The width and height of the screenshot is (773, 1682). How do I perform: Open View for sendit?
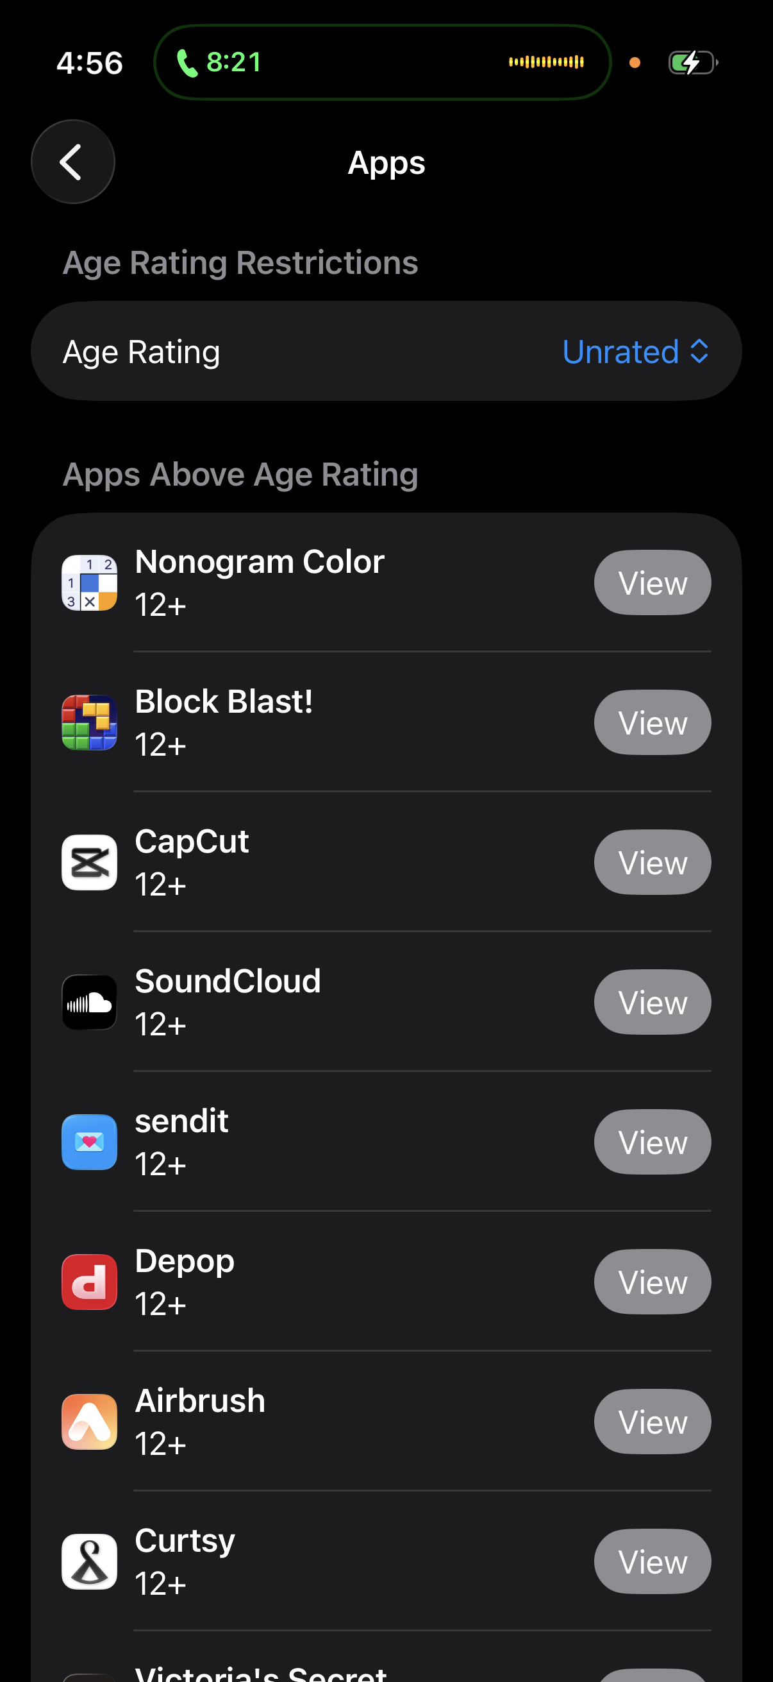(652, 1141)
